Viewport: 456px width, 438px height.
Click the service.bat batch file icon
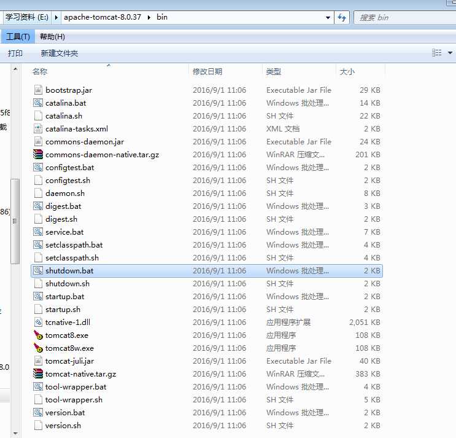coord(38,232)
